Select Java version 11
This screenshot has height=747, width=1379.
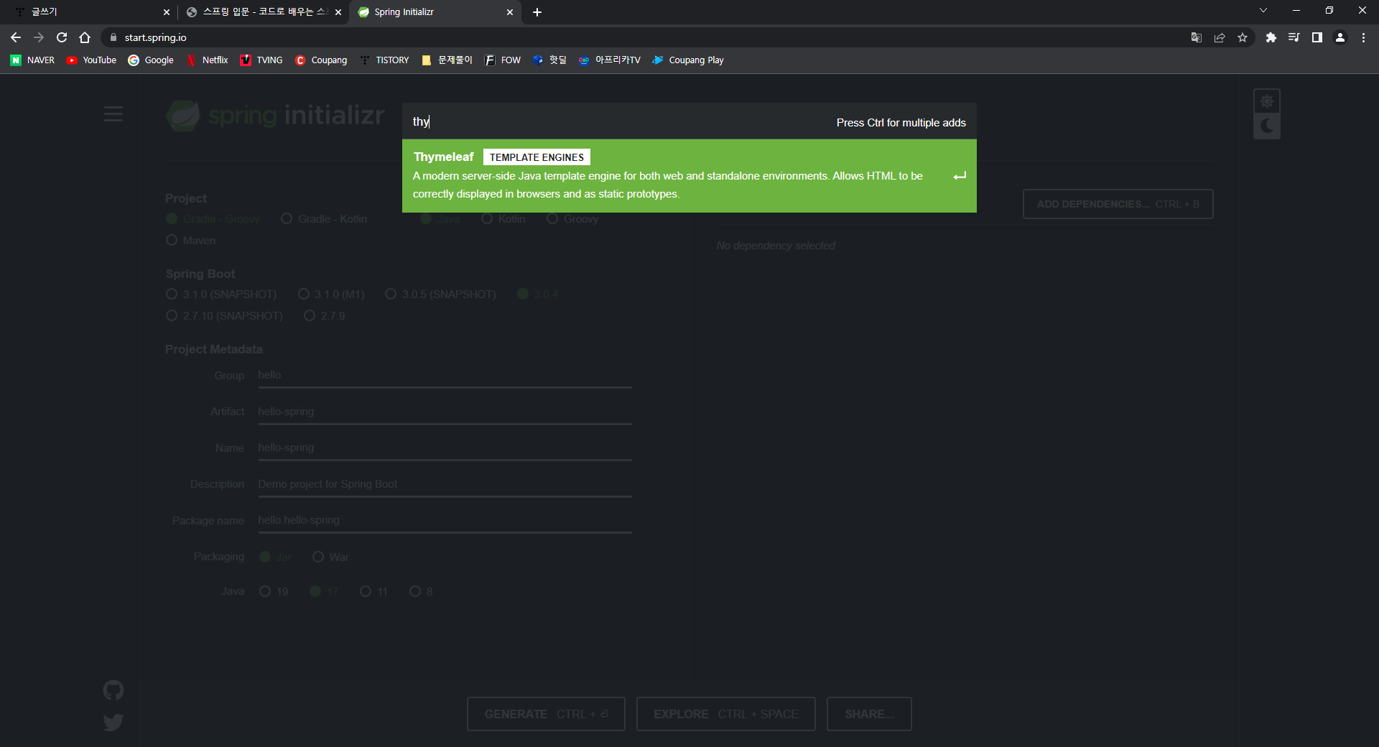pos(374,592)
